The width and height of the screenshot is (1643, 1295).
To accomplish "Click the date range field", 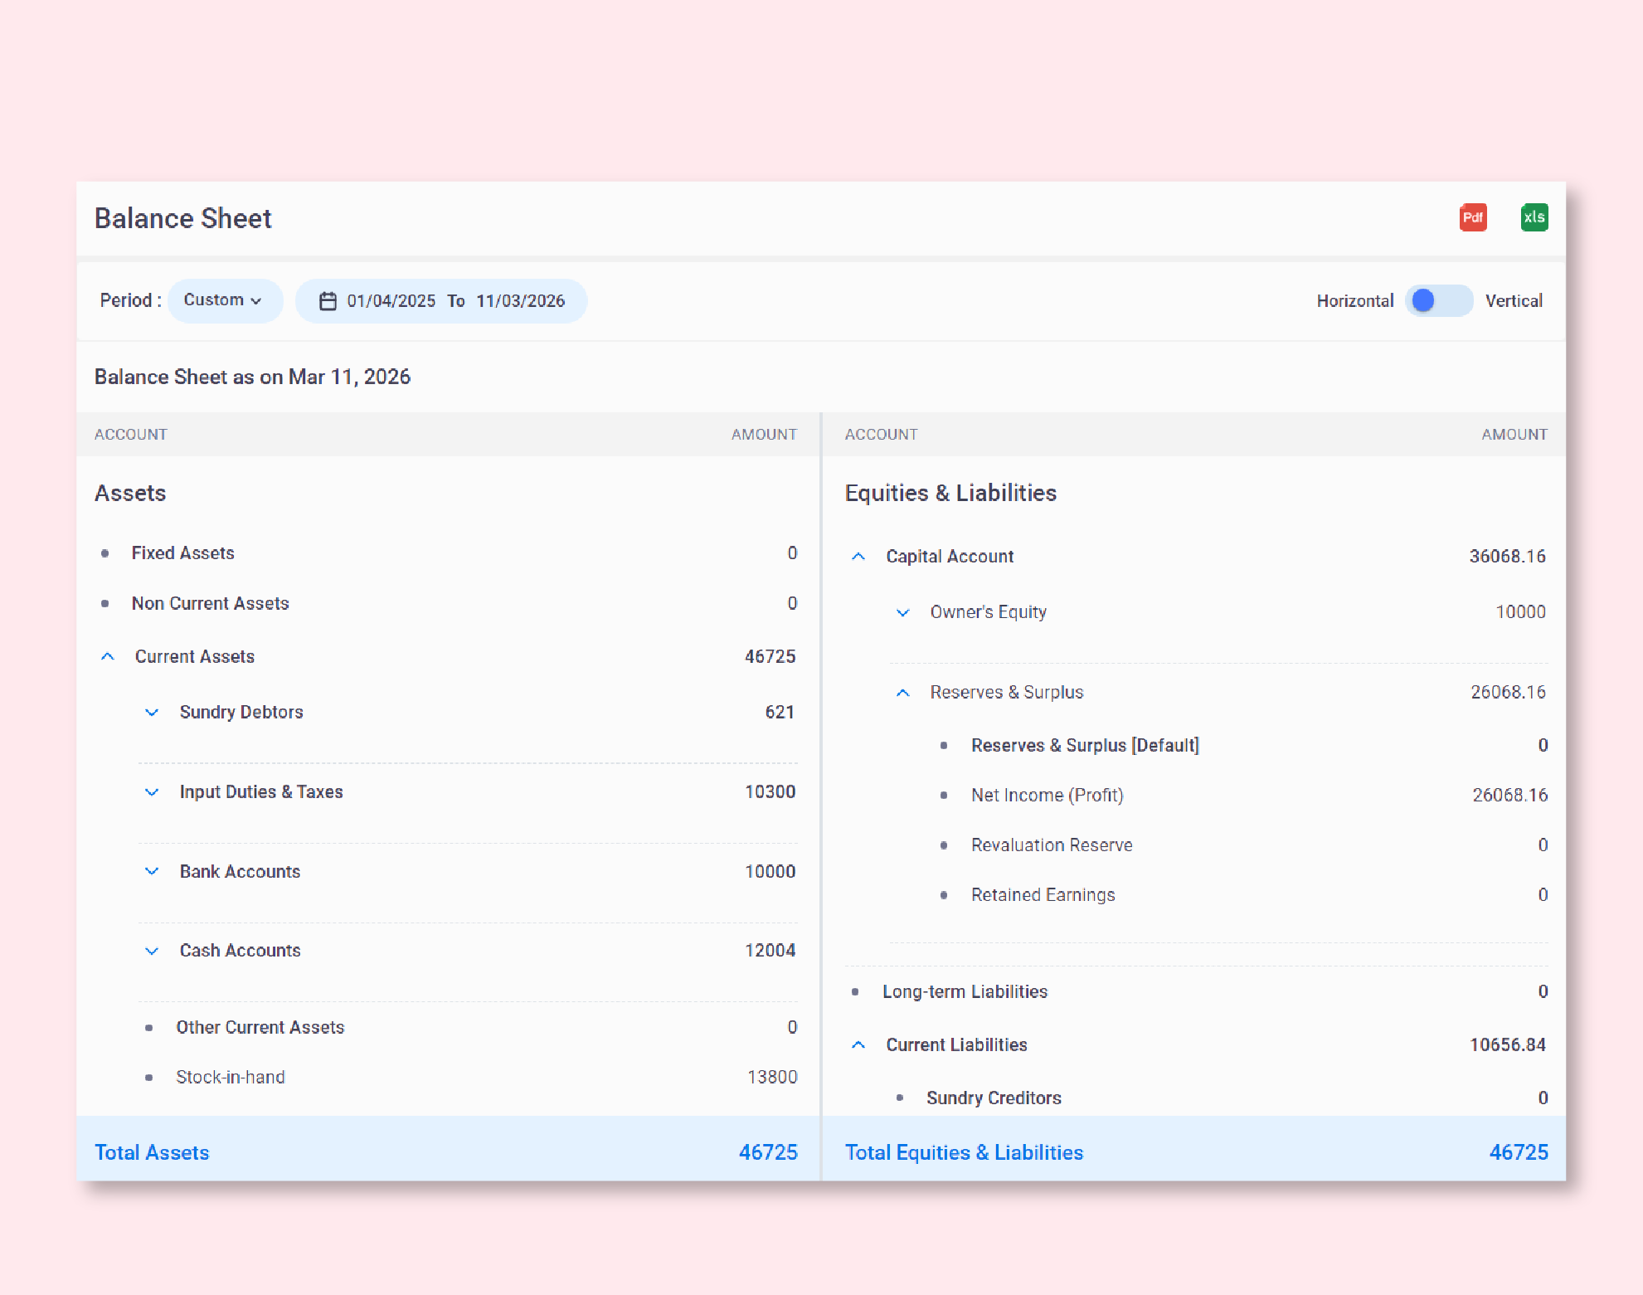I will point(454,301).
